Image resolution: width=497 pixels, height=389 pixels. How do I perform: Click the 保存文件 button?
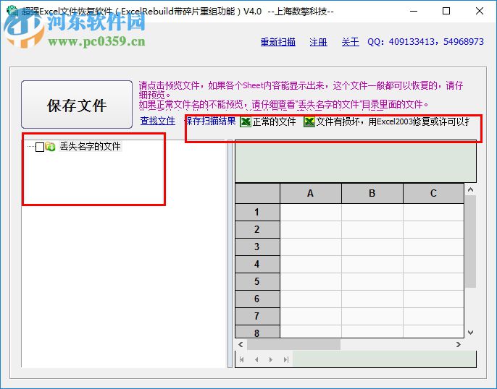tap(77, 104)
